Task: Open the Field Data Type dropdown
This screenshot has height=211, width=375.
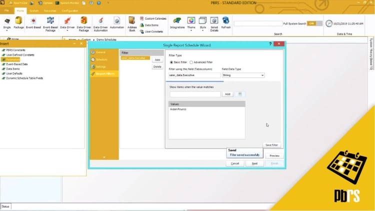Action: [x=243, y=75]
